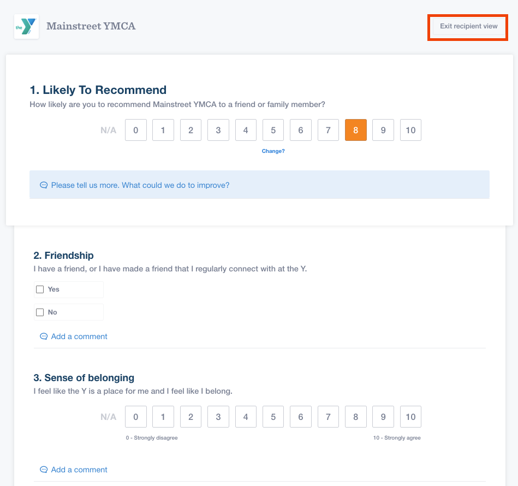
Task: Click the comment bubble icon under Friendship
Action: click(x=44, y=336)
